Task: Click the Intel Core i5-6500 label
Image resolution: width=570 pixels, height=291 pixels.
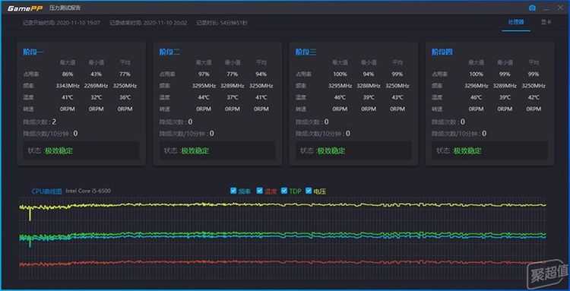Action: pos(88,191)
